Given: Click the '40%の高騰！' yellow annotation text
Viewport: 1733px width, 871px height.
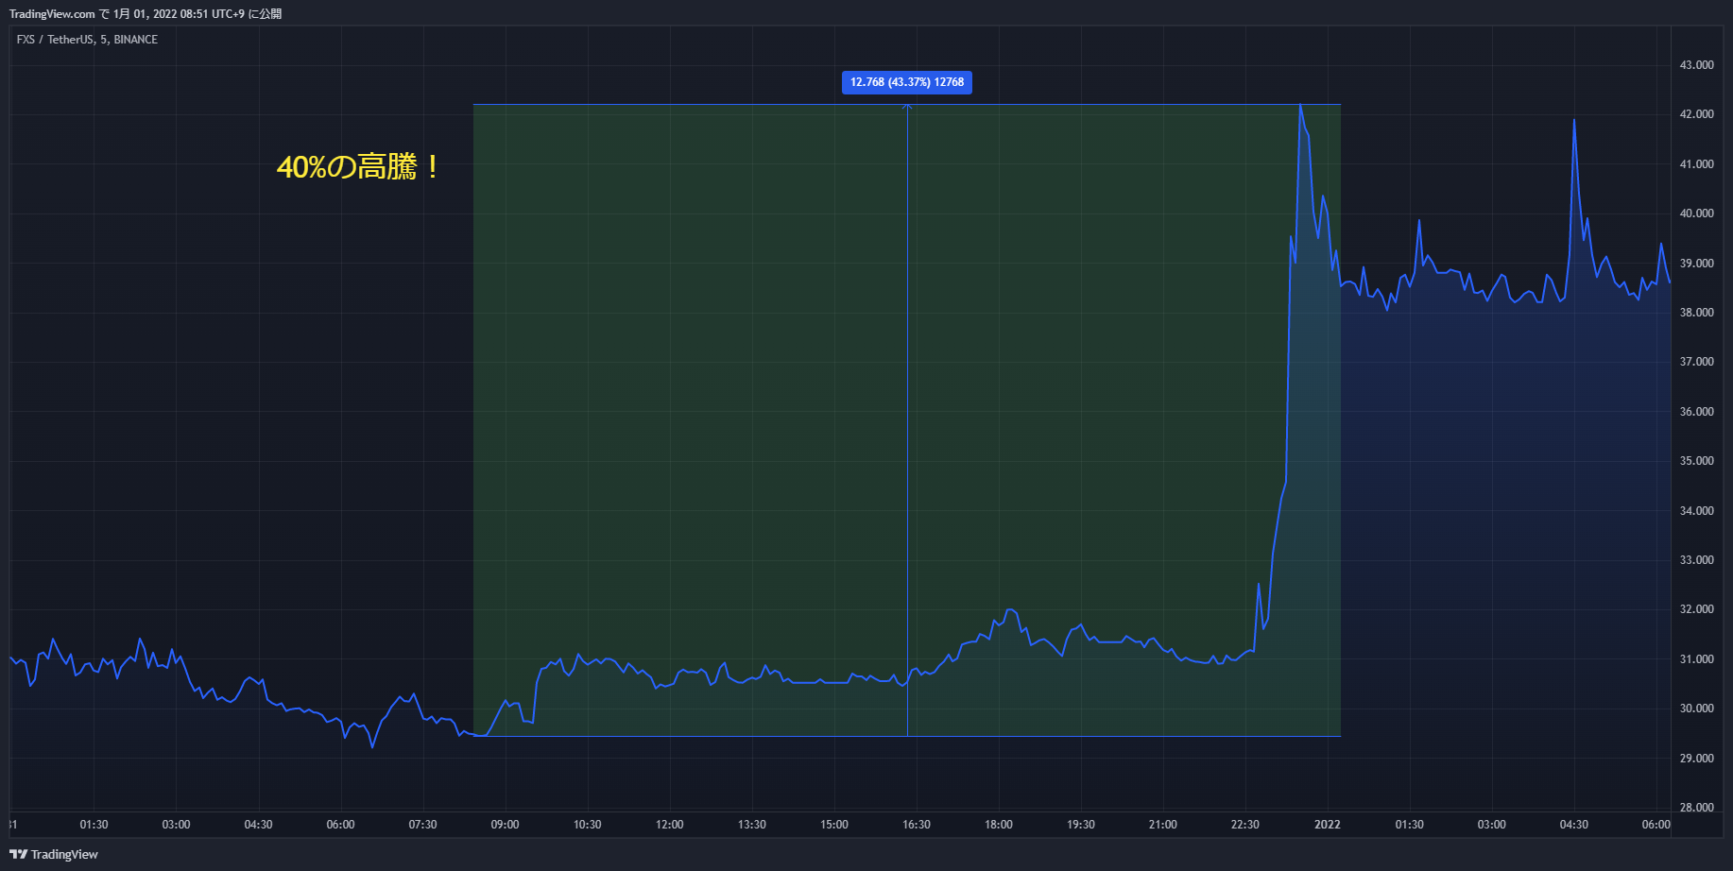Looking at the screenshot, I should (359, 167).
